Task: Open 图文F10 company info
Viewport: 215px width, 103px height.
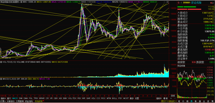Action: (165, 101)
